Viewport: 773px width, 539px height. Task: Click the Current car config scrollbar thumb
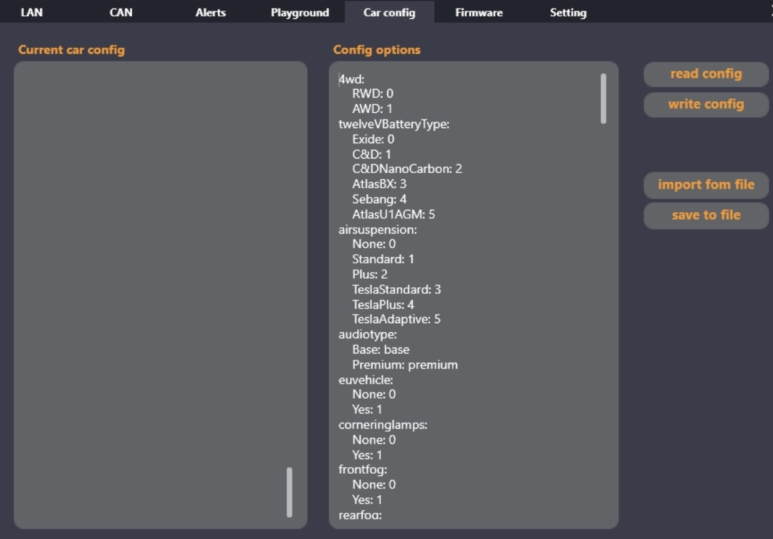coord(289,492)
